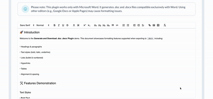Click the 'Please note' notice text
213x99 pixels.
click(108, 9)
